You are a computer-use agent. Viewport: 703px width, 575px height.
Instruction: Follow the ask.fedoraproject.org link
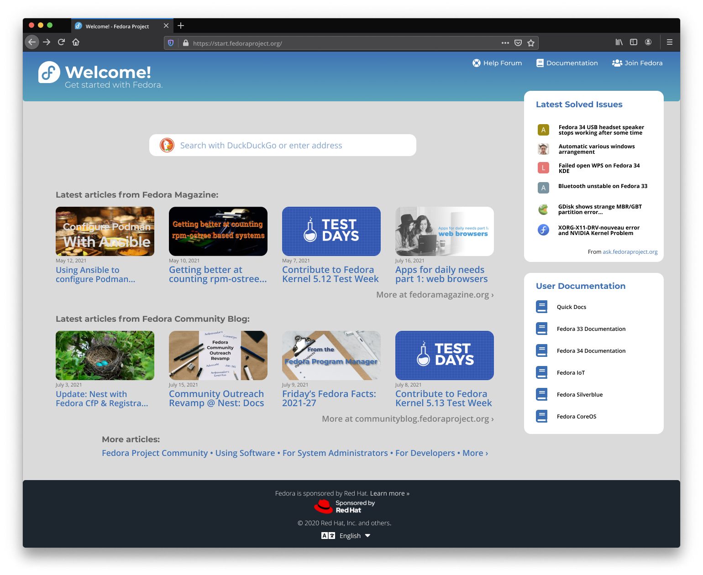click(x=630, y=252)
